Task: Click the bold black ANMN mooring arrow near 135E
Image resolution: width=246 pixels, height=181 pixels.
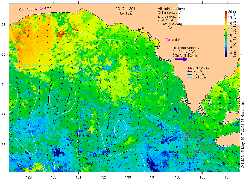Action: pos(176,110)
